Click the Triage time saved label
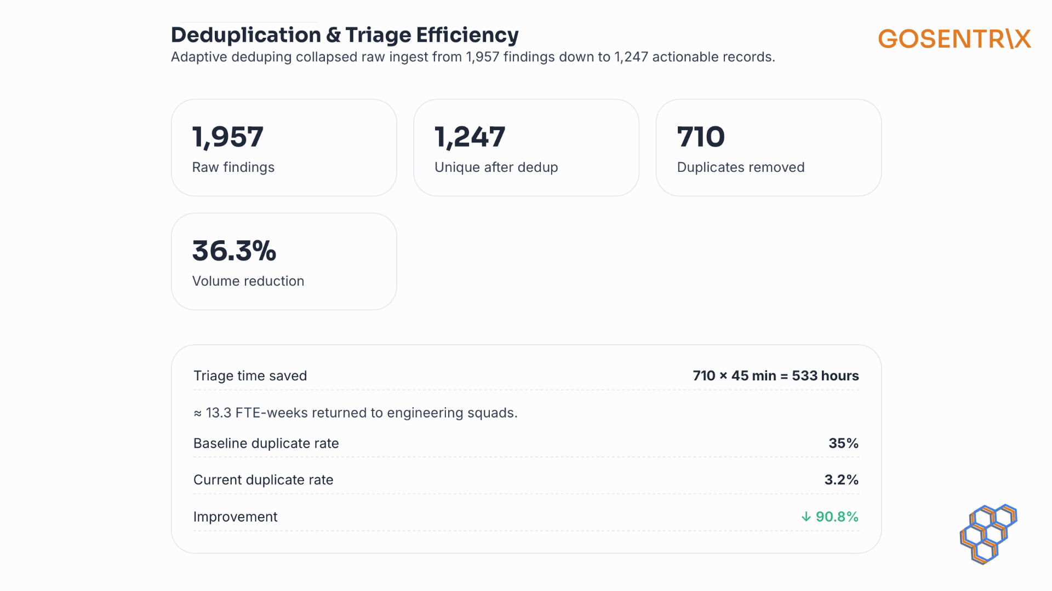Screen dimensions: 1052x591 250,376
